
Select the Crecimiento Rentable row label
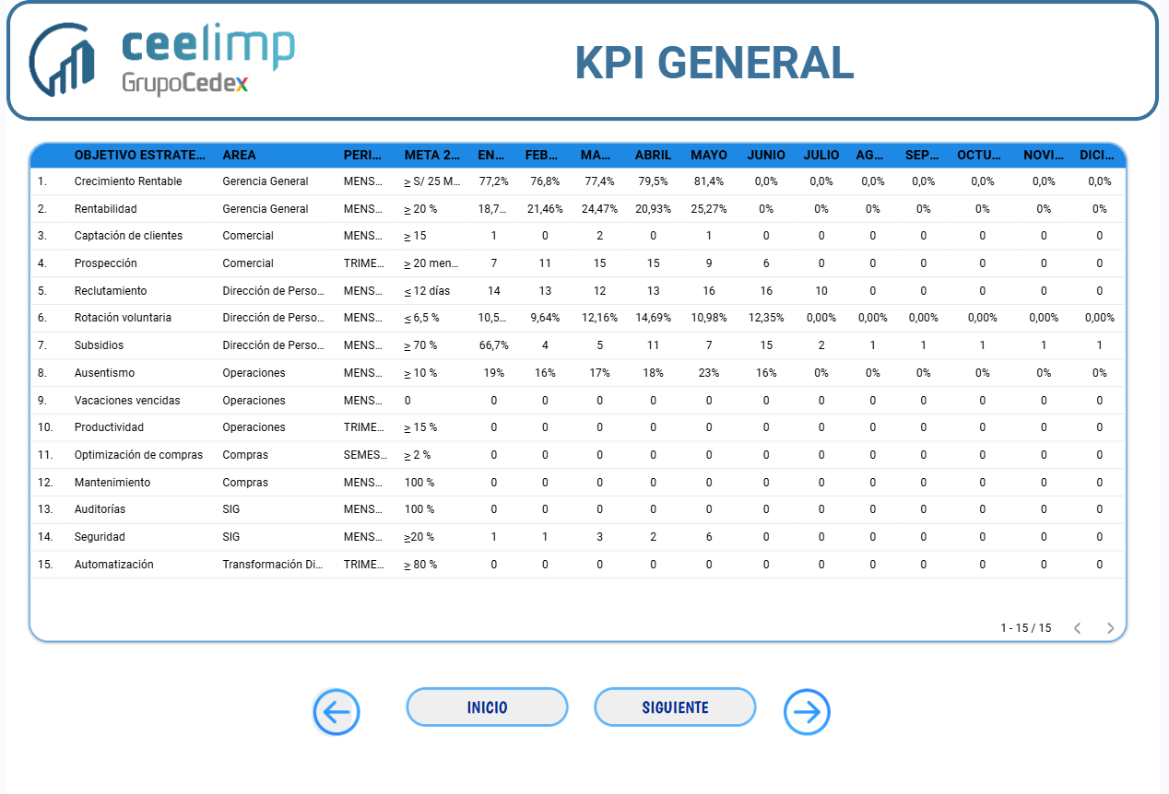[128, 181]
